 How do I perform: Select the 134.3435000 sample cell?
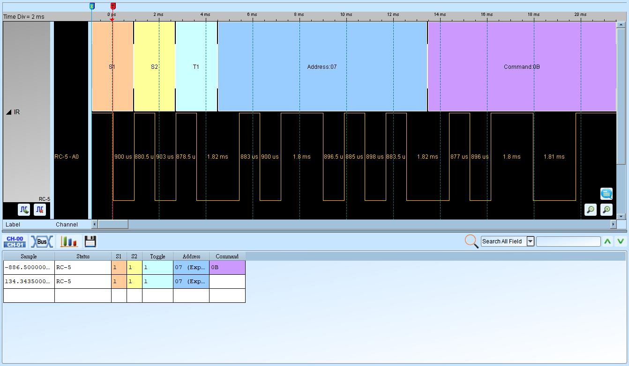[29, 281]
